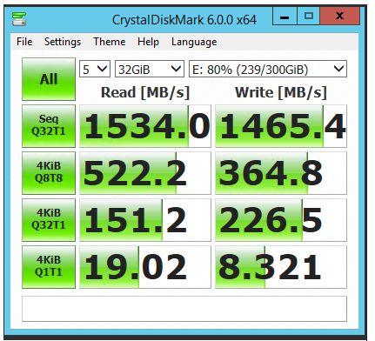
Task: Minimize the CrystalDiskMark window
Action: click(285, 17)
